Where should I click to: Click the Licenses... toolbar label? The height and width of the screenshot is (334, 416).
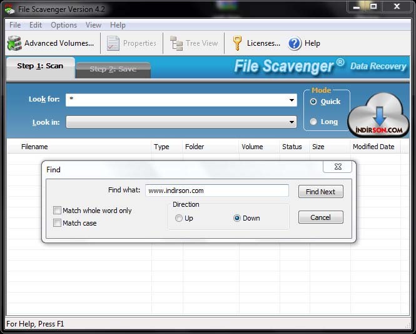263,43
